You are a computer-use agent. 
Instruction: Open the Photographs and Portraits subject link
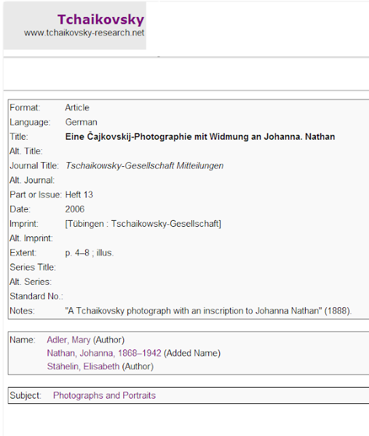[x=104, y=395]
